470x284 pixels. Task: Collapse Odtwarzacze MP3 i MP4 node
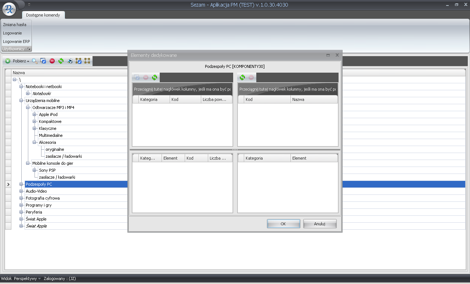(28, 108)
